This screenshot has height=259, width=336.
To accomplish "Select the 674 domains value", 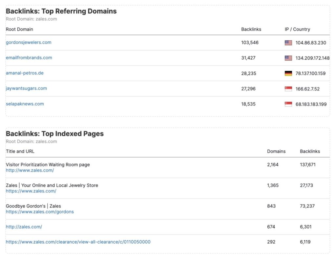I will click(x=271, y=227).
